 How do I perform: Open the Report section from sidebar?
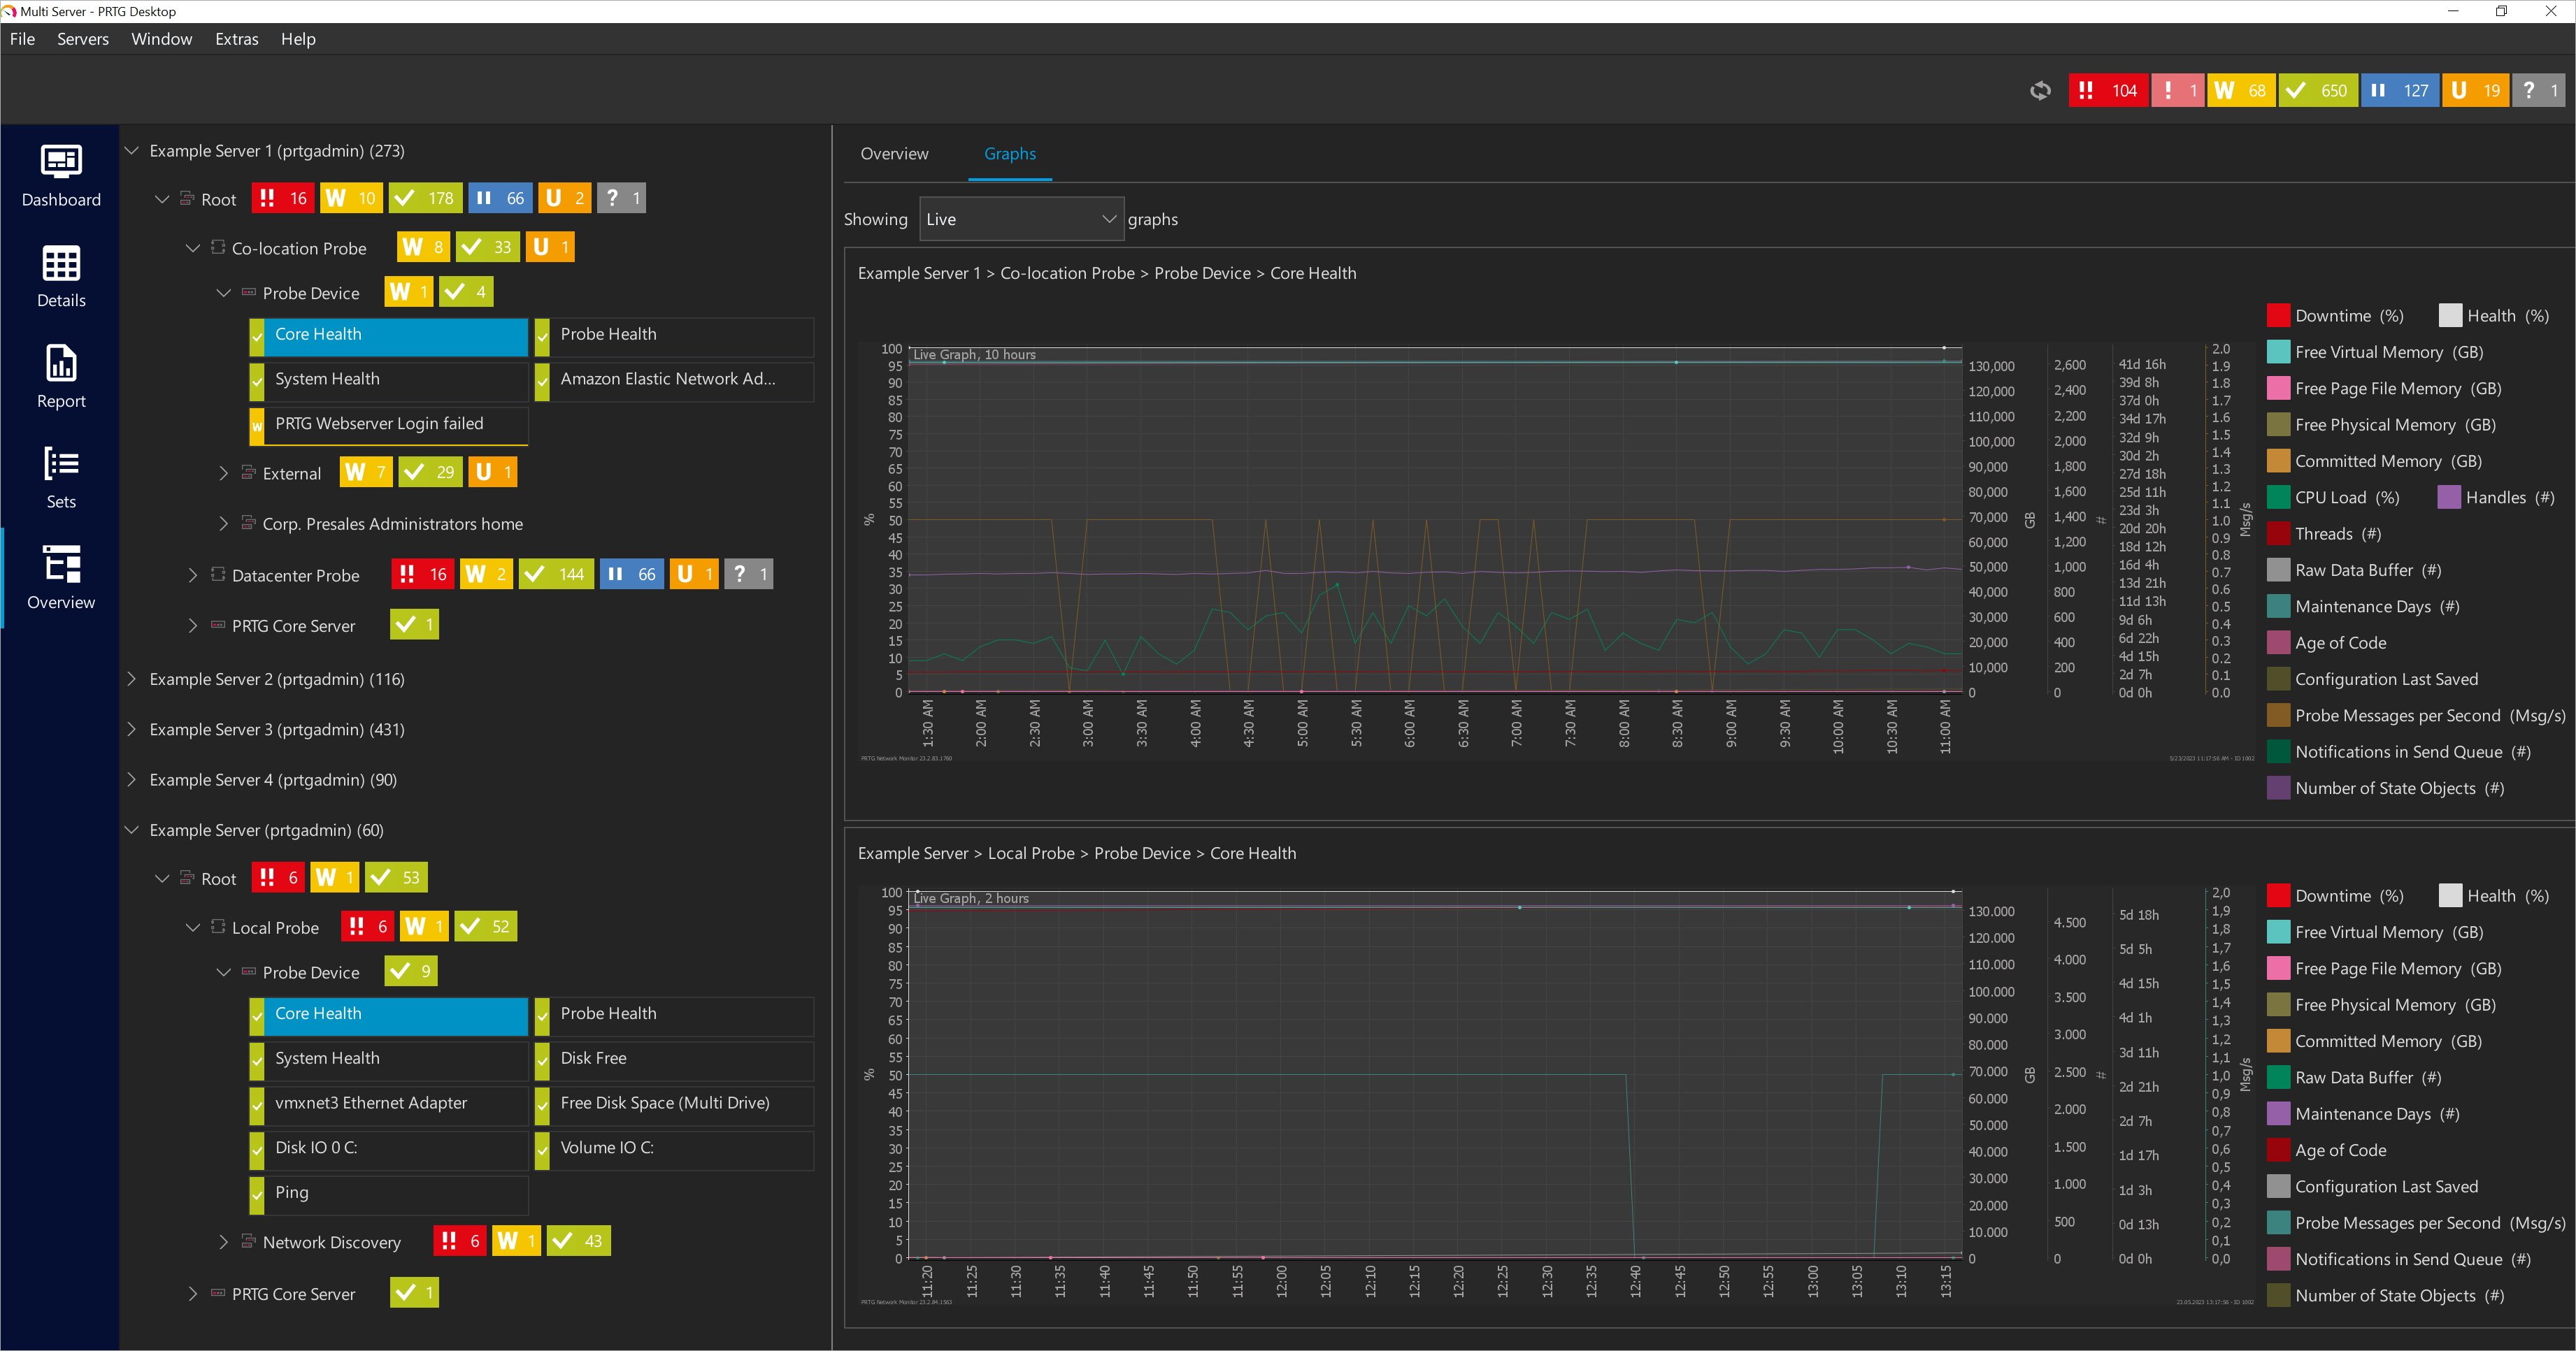60,377
